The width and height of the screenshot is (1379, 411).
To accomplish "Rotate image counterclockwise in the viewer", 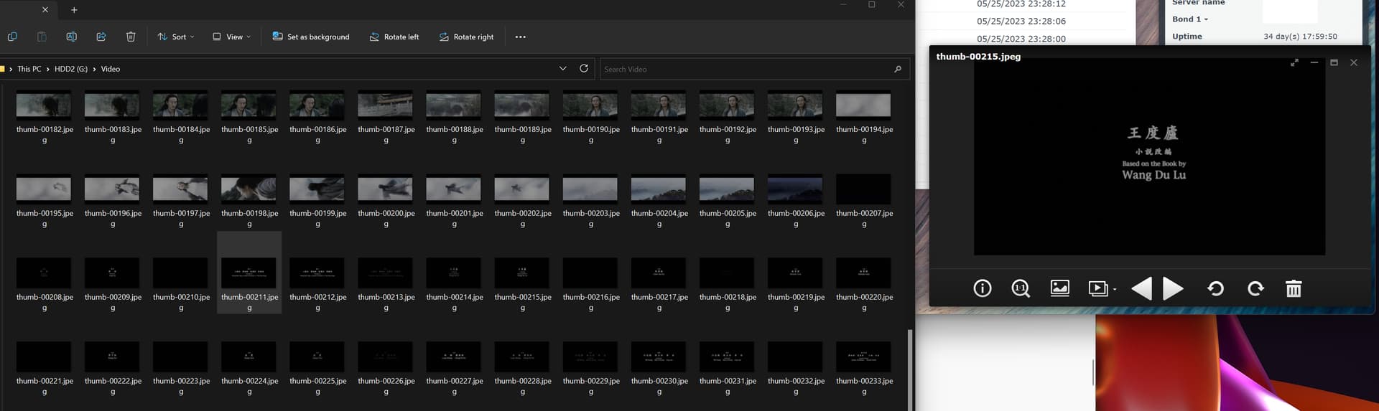I will click(x=1215, y=288).
